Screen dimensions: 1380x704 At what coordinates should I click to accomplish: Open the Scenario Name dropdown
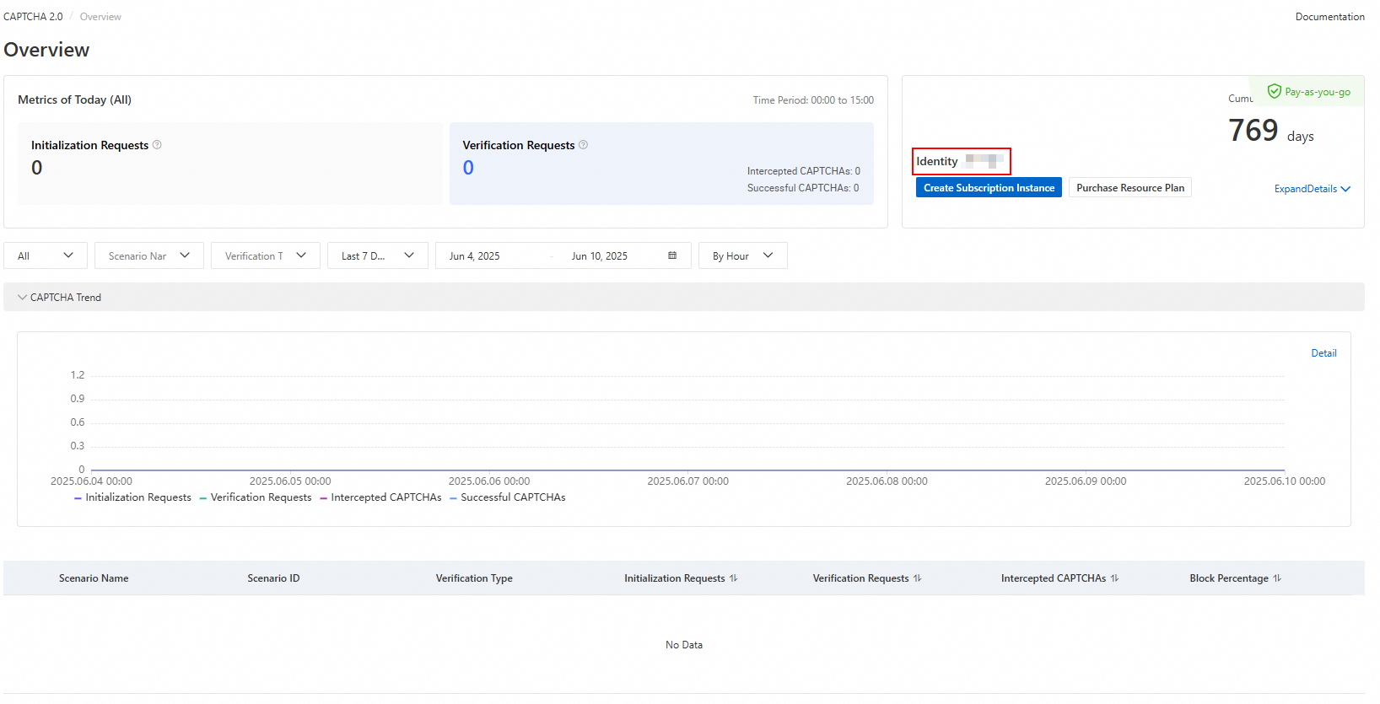[x=149, y=255]
